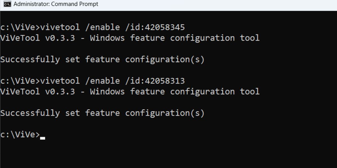Screen dimensions: 337x168
Task: Click the first "c:\ViVe>" prompt
Action: [x=20, y=27]
